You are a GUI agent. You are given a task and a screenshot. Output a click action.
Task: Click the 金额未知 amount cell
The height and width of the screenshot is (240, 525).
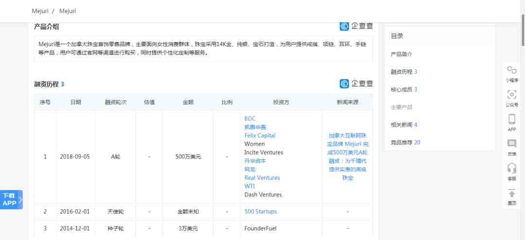[188, 211]
